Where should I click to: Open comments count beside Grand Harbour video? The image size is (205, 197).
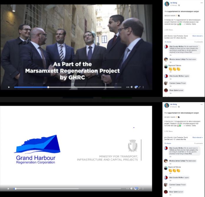click(199, 144)
